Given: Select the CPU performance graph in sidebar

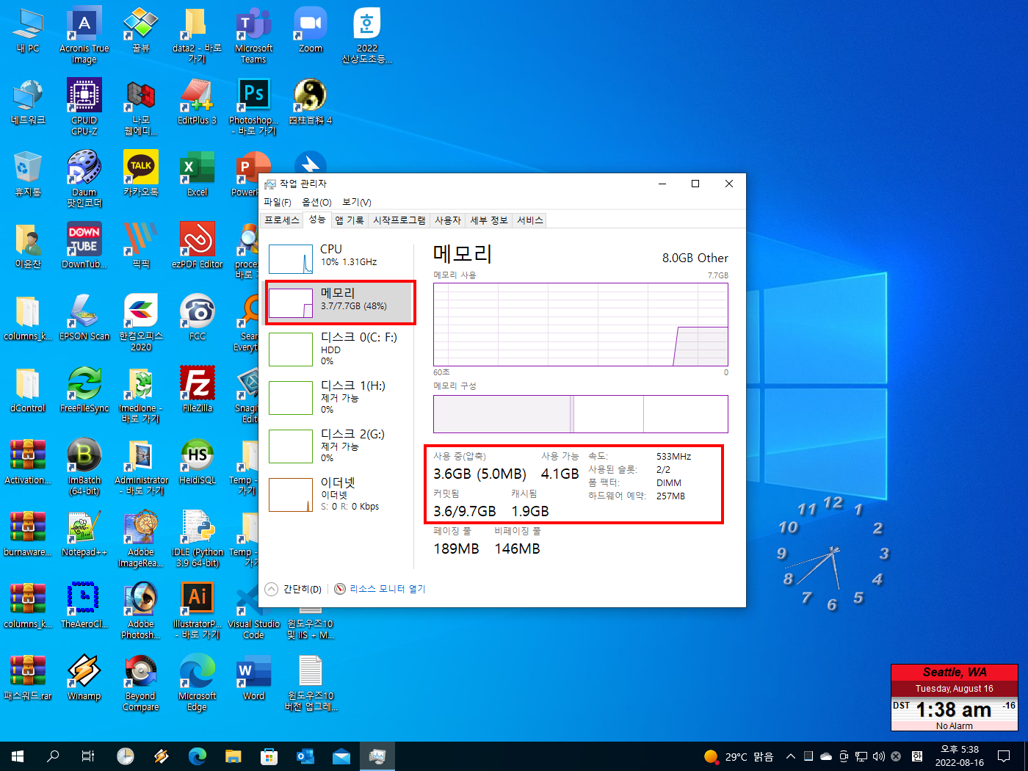Looking at the screenshot, I should (291, 258).
